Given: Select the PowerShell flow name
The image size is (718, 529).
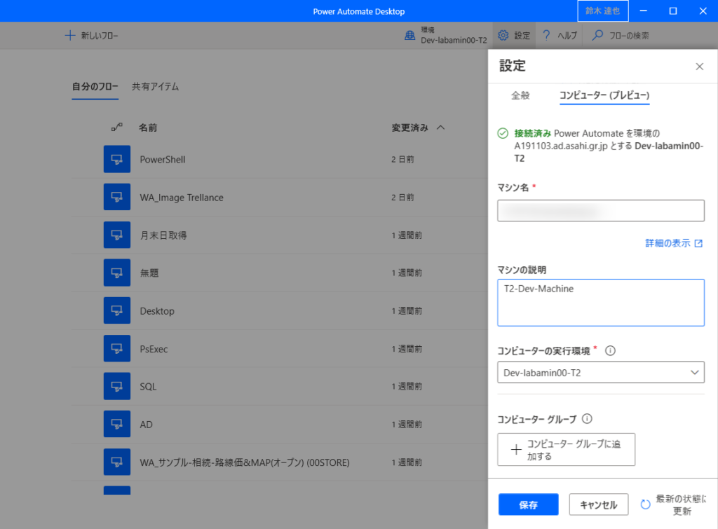Looking at the screenshot, I should (163, 159).
